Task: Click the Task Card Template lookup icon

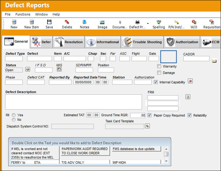Action: tap(147, 126)
